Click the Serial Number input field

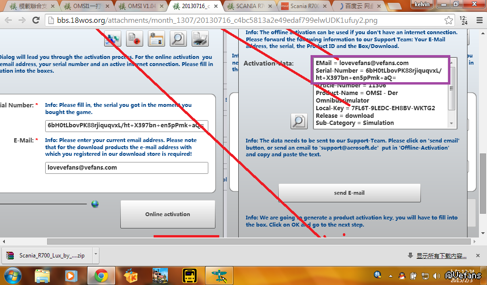(x=127, y=126)
